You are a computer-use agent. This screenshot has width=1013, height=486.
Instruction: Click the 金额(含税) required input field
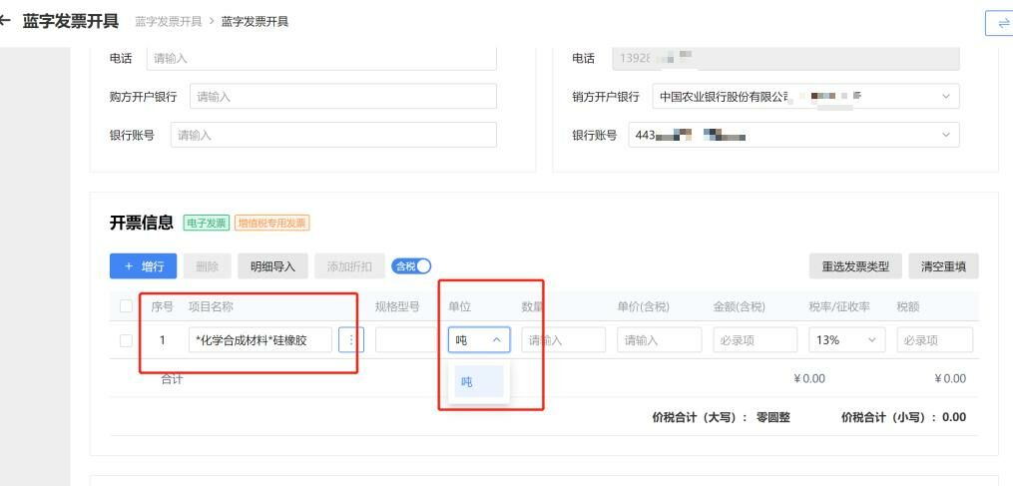click(755, 340)
